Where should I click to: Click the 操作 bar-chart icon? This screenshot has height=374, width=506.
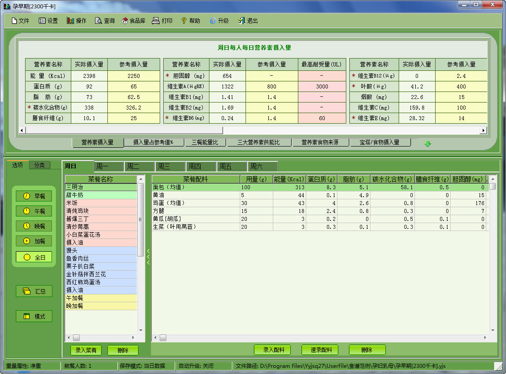coord(70,21)
